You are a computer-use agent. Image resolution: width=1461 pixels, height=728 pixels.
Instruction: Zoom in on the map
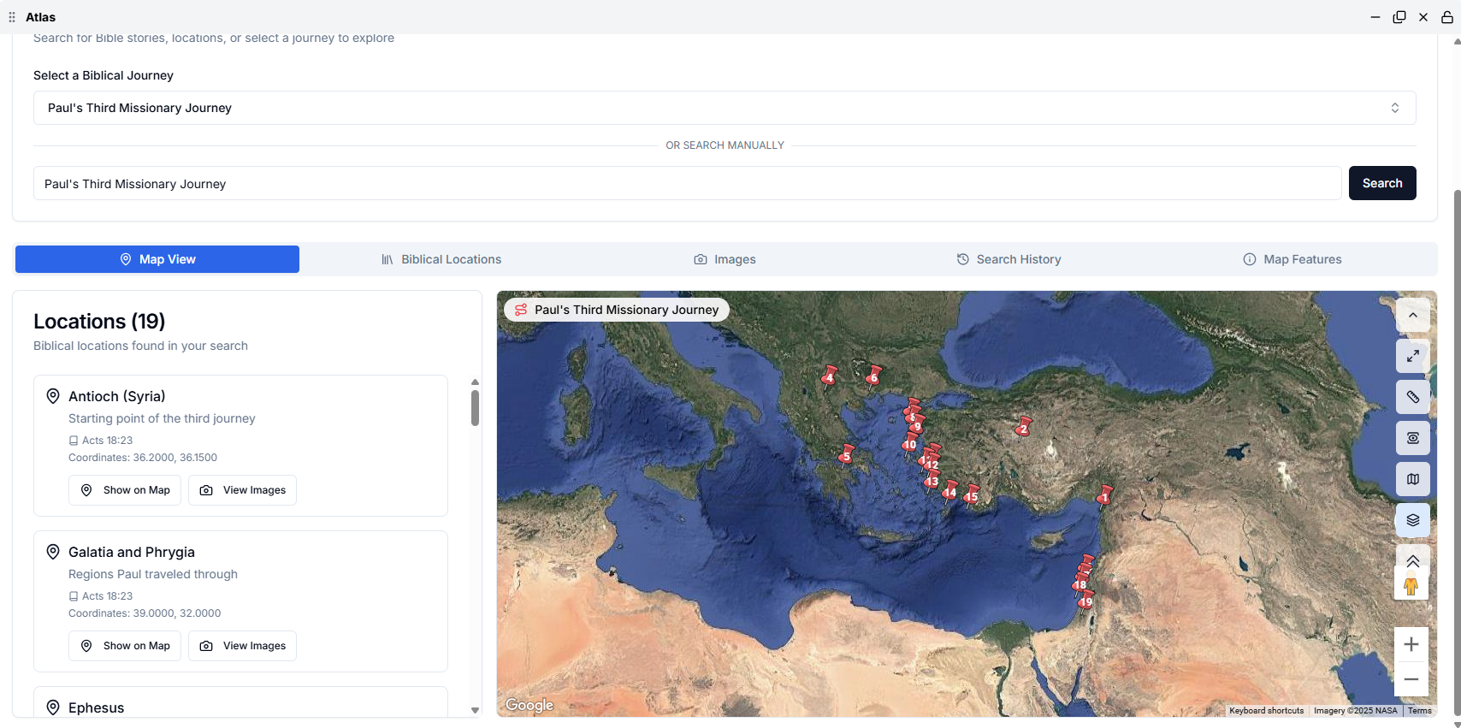pos(1411,644)
